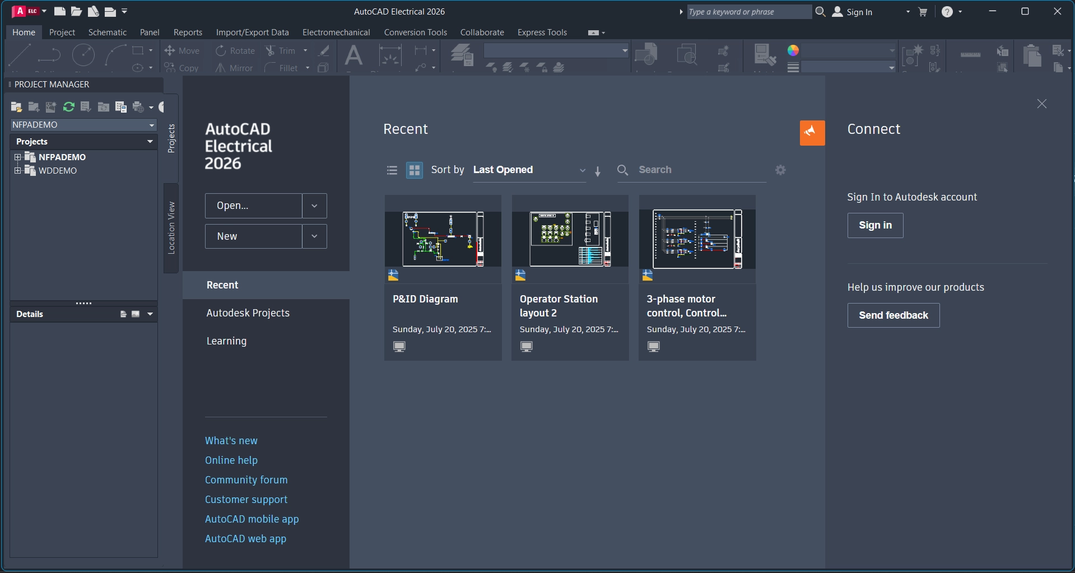Select the Circle tool in the ribbon
Viewport: 1075px width, 573px height.
pyautogui.click(x=83, y=55)
